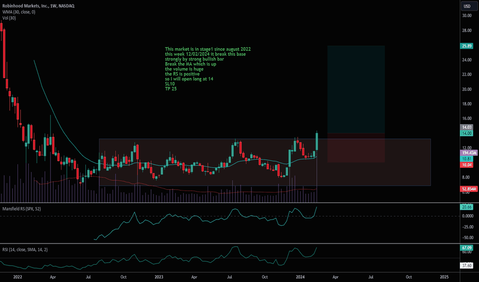Select the long position red stop zone
Screen dimensions: 479x282
(356, 148)
